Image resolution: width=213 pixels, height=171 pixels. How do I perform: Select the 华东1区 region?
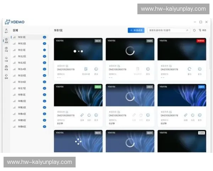29,37
